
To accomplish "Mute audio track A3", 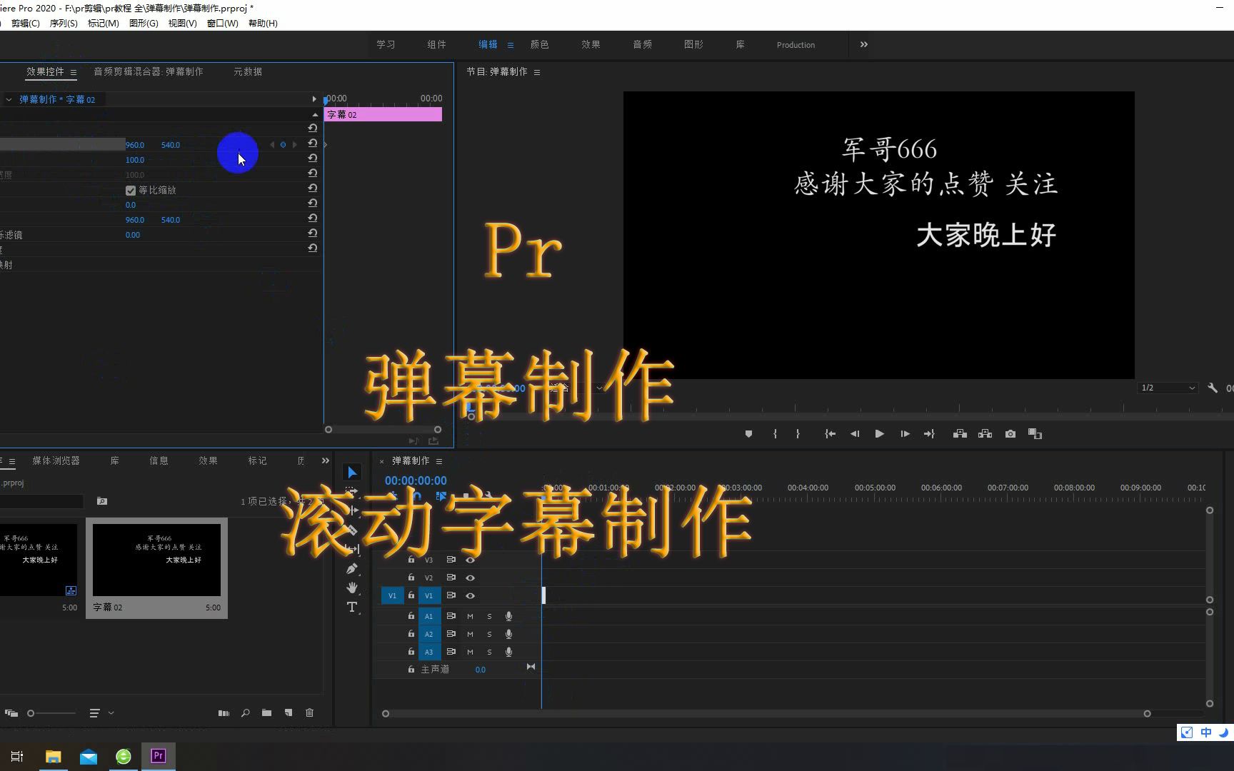I will 470,652.
